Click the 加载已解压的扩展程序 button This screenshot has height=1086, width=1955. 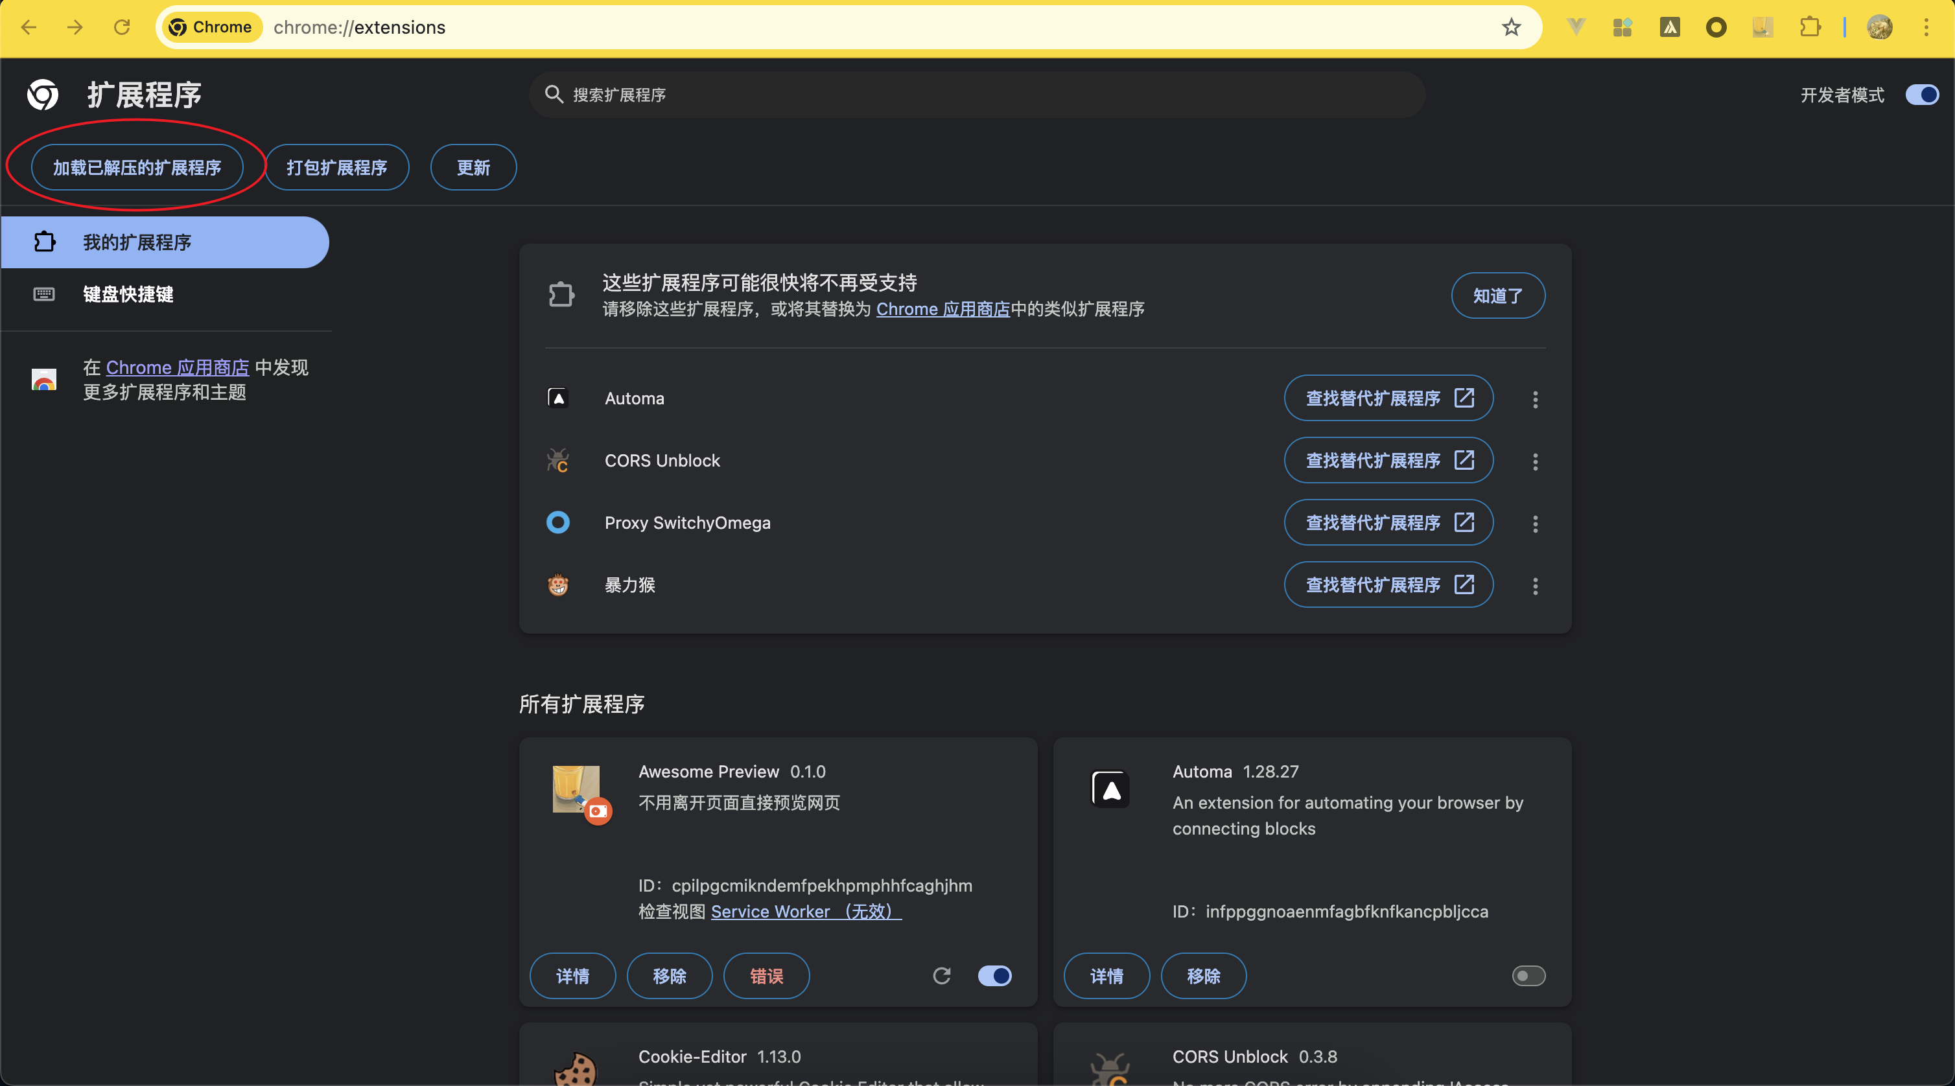click(137, 167)
